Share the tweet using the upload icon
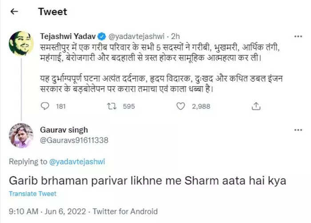This screenshot has height=223, width=311. 256,106
